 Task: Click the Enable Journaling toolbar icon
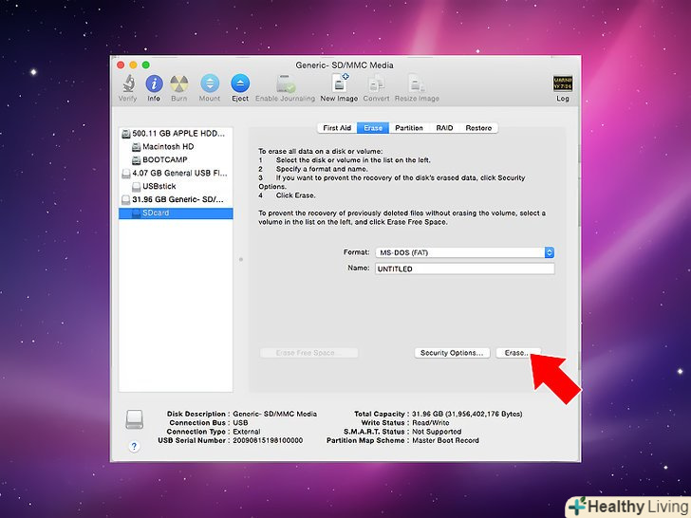click(286, 83)
